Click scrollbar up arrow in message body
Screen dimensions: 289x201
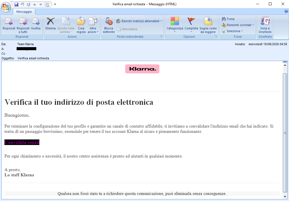tap(285, 65)
